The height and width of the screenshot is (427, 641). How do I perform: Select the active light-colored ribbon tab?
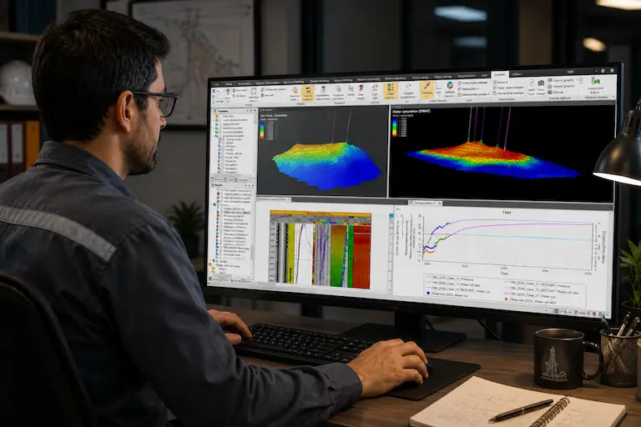click(500, 75)
